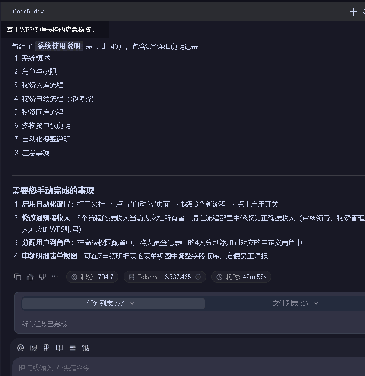Like the response with thumbs-up icon
The image size is (365, 376).
[x=30, y=277]
